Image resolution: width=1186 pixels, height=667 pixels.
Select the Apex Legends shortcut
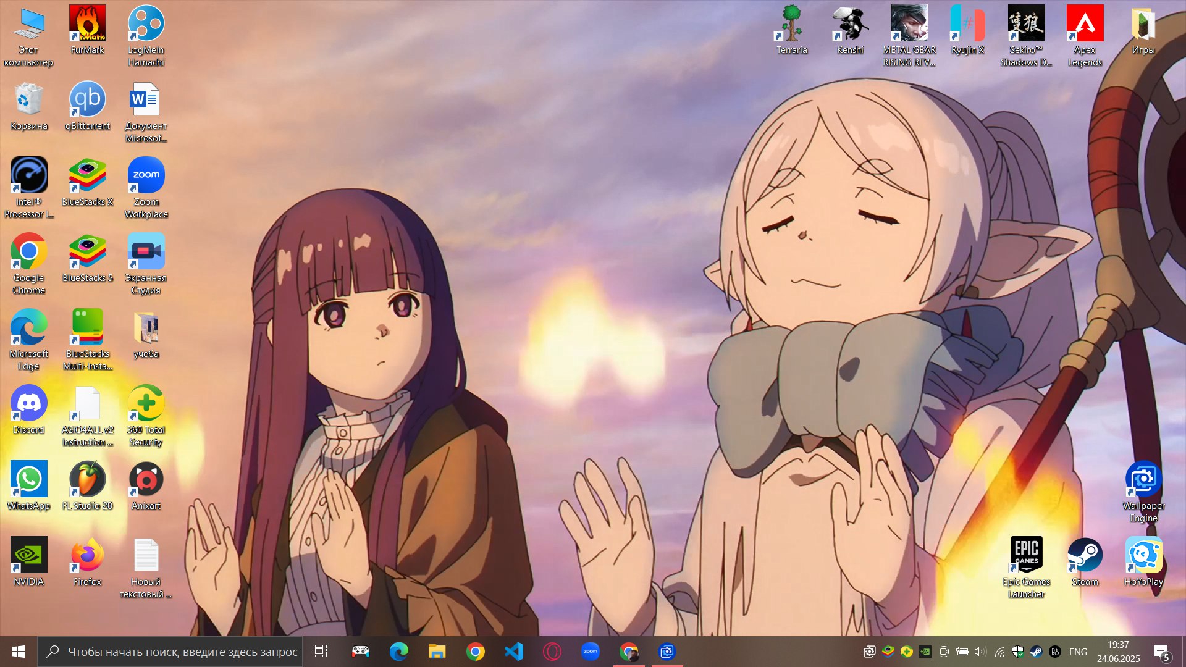coord(1085,37)
